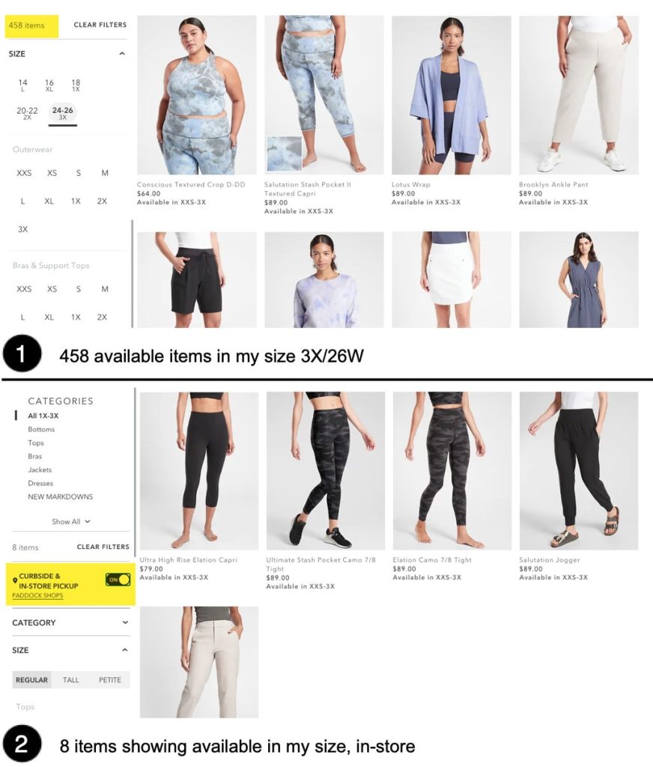Collapse the top SIZE filter section
Image resolution: width=653 pixels, height=767 pixels.
pos(122,53)
